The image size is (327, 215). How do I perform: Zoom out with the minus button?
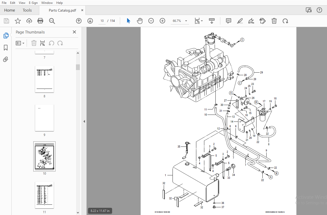(151, 21)
